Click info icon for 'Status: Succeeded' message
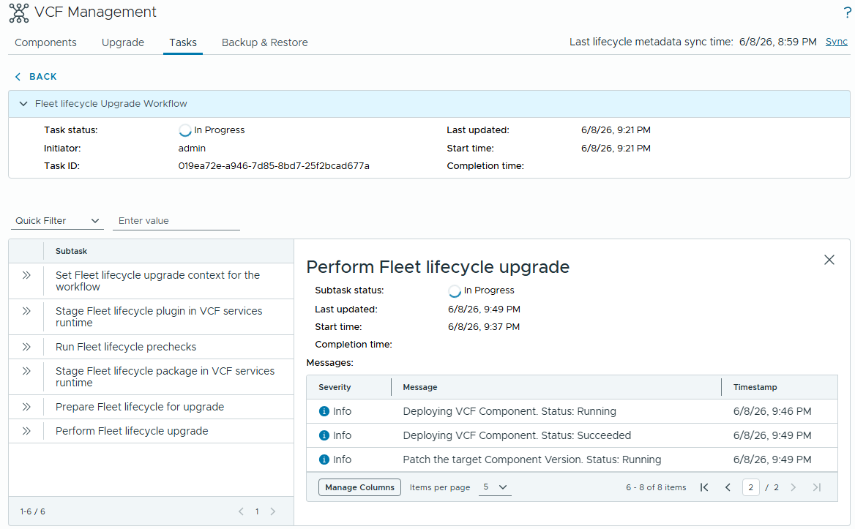The width and height of the screenshot is (855, 529). tap(324, 435)
